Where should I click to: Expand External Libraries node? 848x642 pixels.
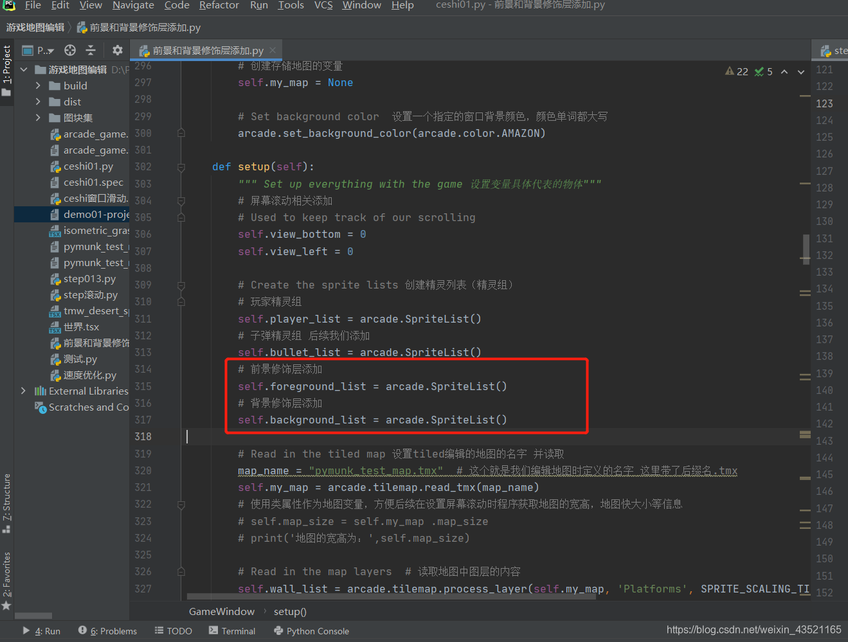(24, 391)
